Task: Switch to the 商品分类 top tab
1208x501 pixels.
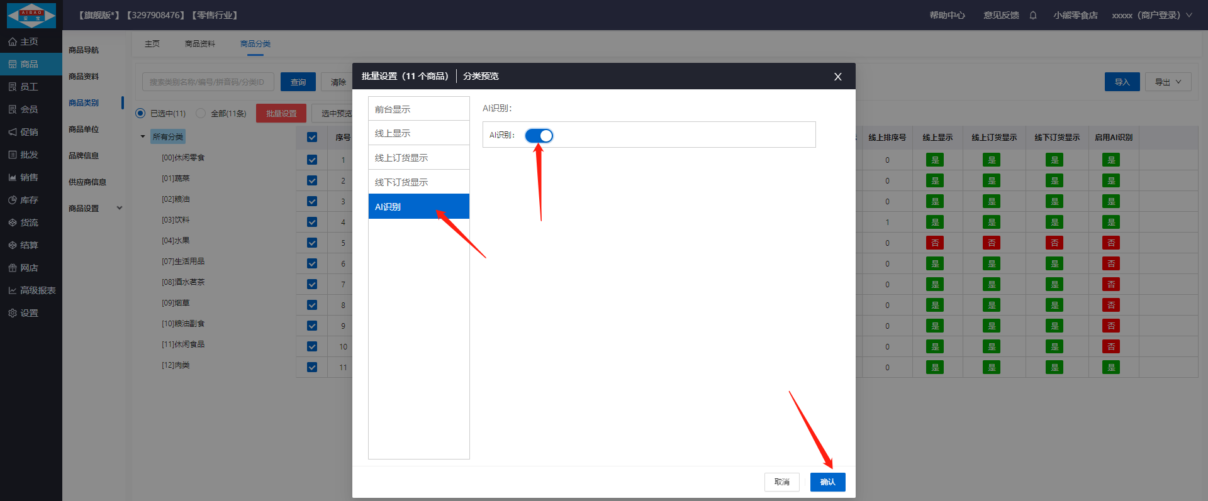Action: click(255, 43)
